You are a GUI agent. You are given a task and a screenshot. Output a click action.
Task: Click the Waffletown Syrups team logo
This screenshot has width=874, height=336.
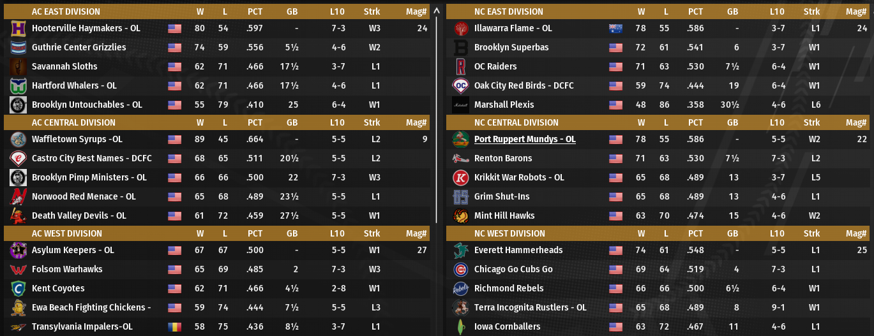click(18, 140)
